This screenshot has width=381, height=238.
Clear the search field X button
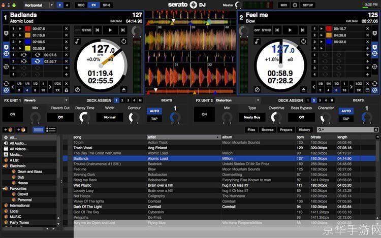coord(375,130)
